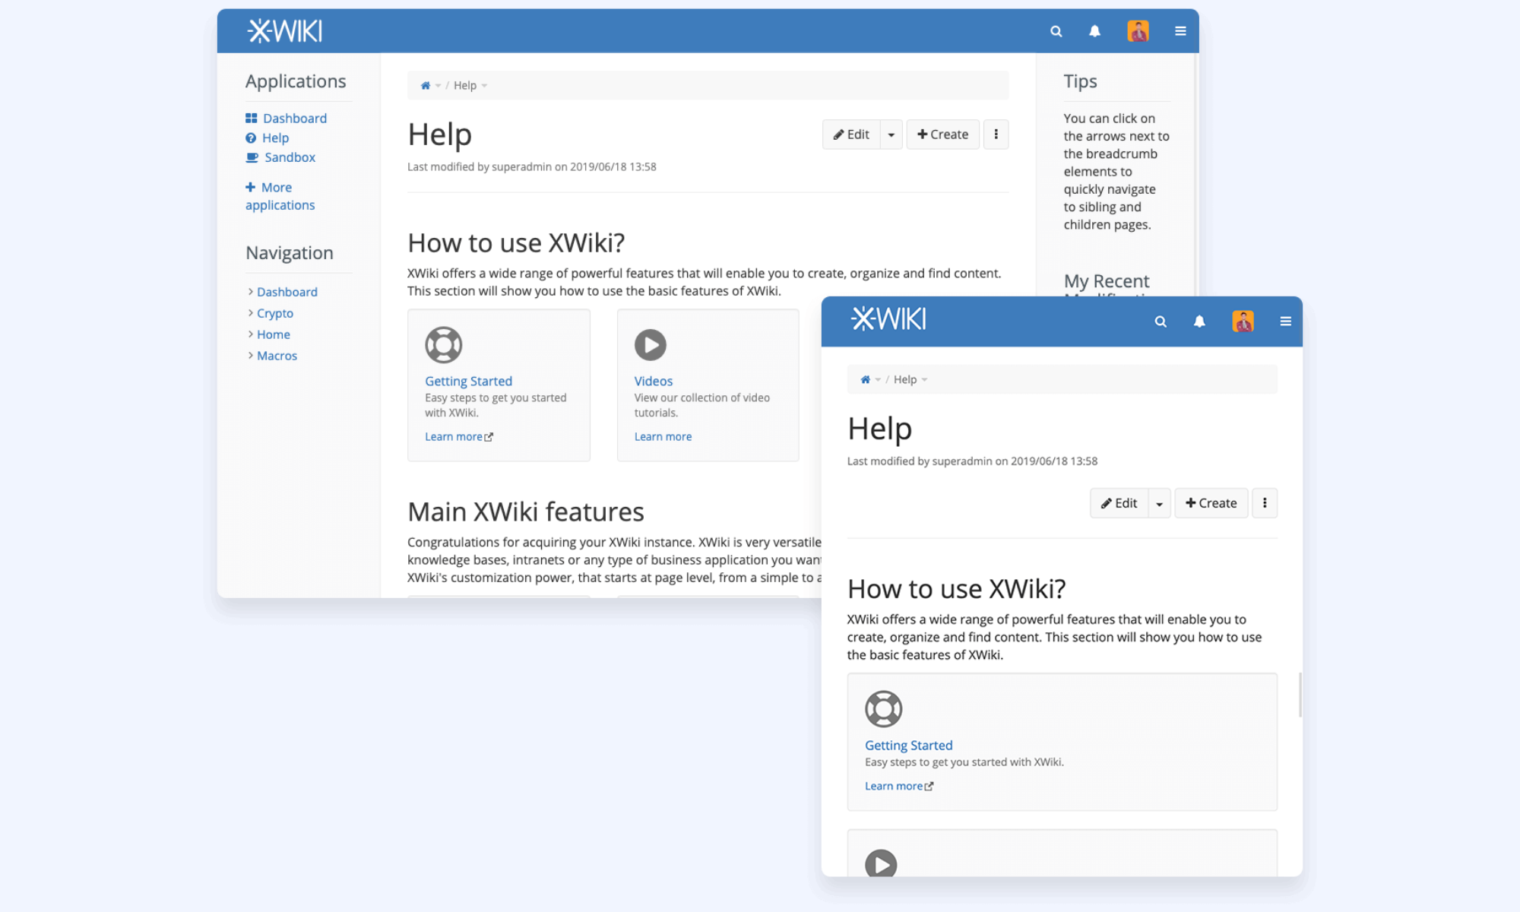The image size is (1520, 912).
Task: Open search in the back window header
Action: [x=1056, y=31]
